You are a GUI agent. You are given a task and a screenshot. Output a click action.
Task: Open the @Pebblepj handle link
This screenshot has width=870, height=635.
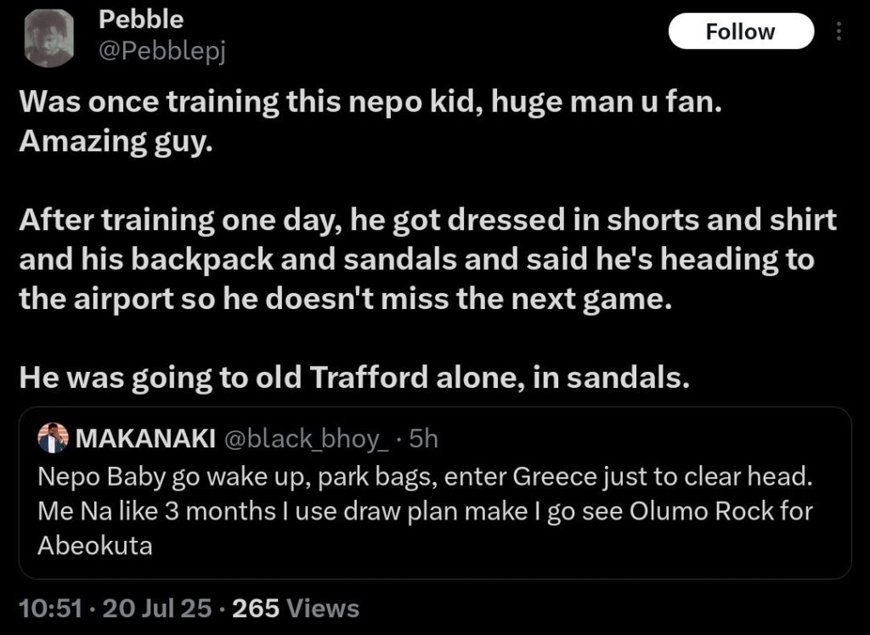click(162, 52)
